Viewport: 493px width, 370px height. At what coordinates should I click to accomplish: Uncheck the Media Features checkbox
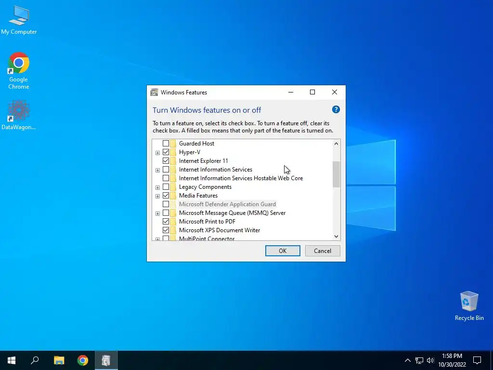pyautogui.click(x=166, y=196)
